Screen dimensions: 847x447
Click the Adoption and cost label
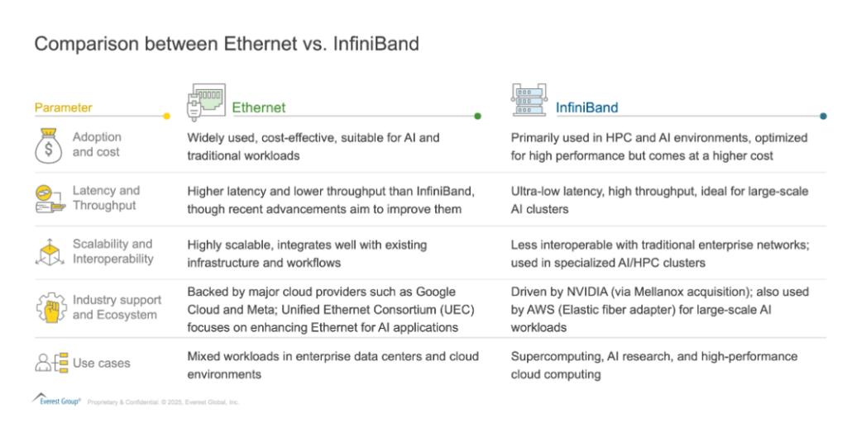pyautogui.click(x=96, y=145)
